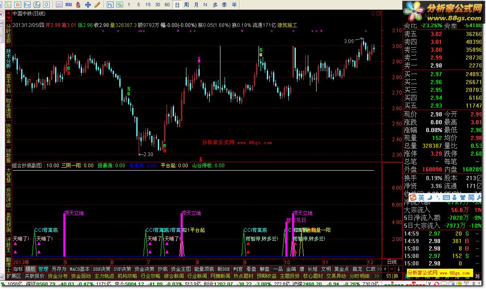486x289 pixels.
Task: Click the red curved arrows status icon
Action: tap(437, 284)
